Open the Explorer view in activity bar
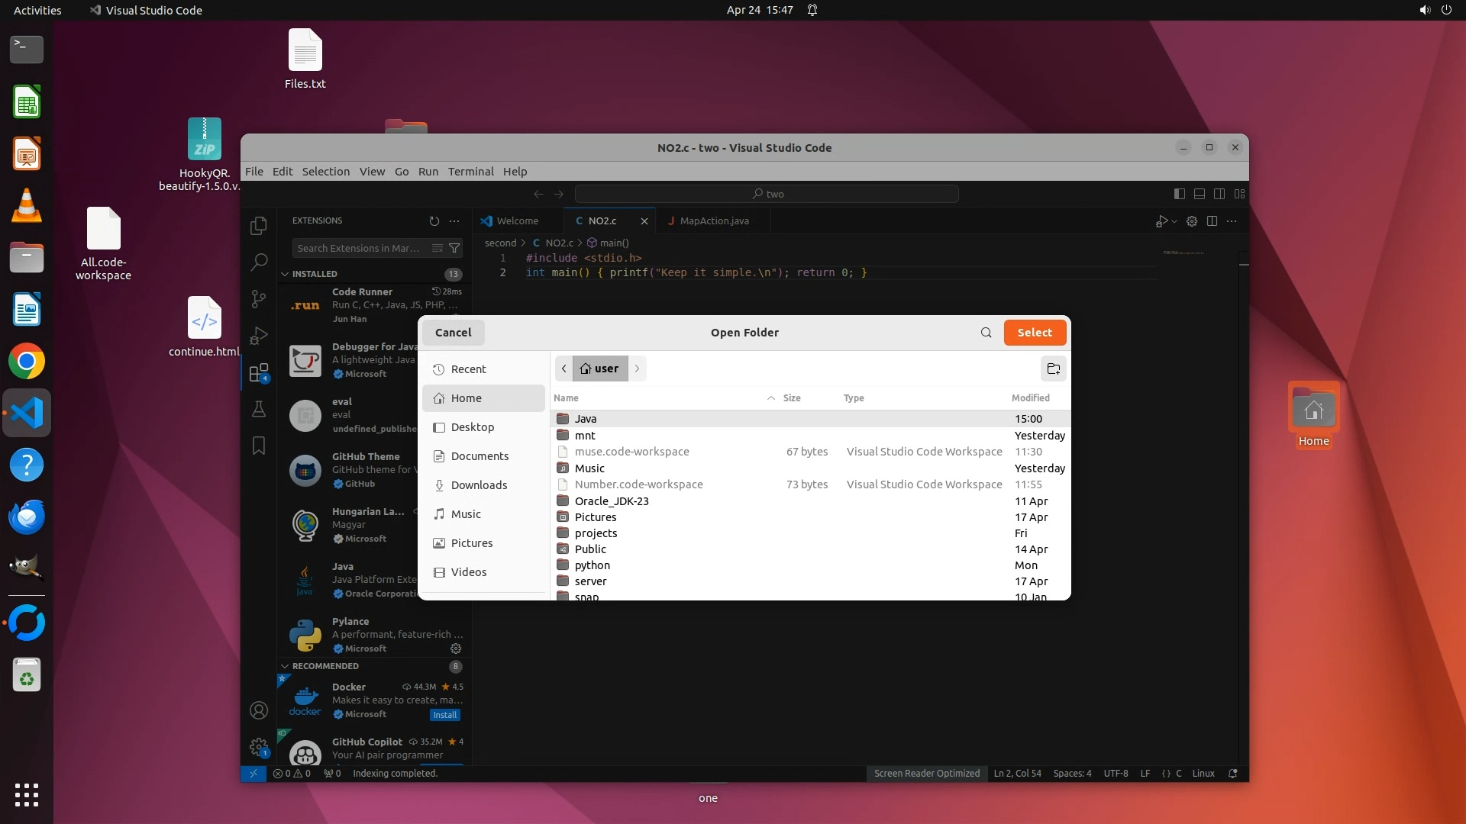The height and width of the screenshot is (824, 1466). point(259,226)
